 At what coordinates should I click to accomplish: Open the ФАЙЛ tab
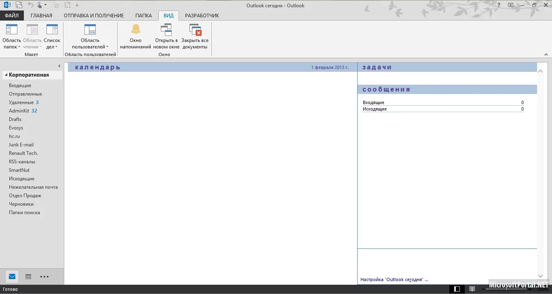pos(12,16)
